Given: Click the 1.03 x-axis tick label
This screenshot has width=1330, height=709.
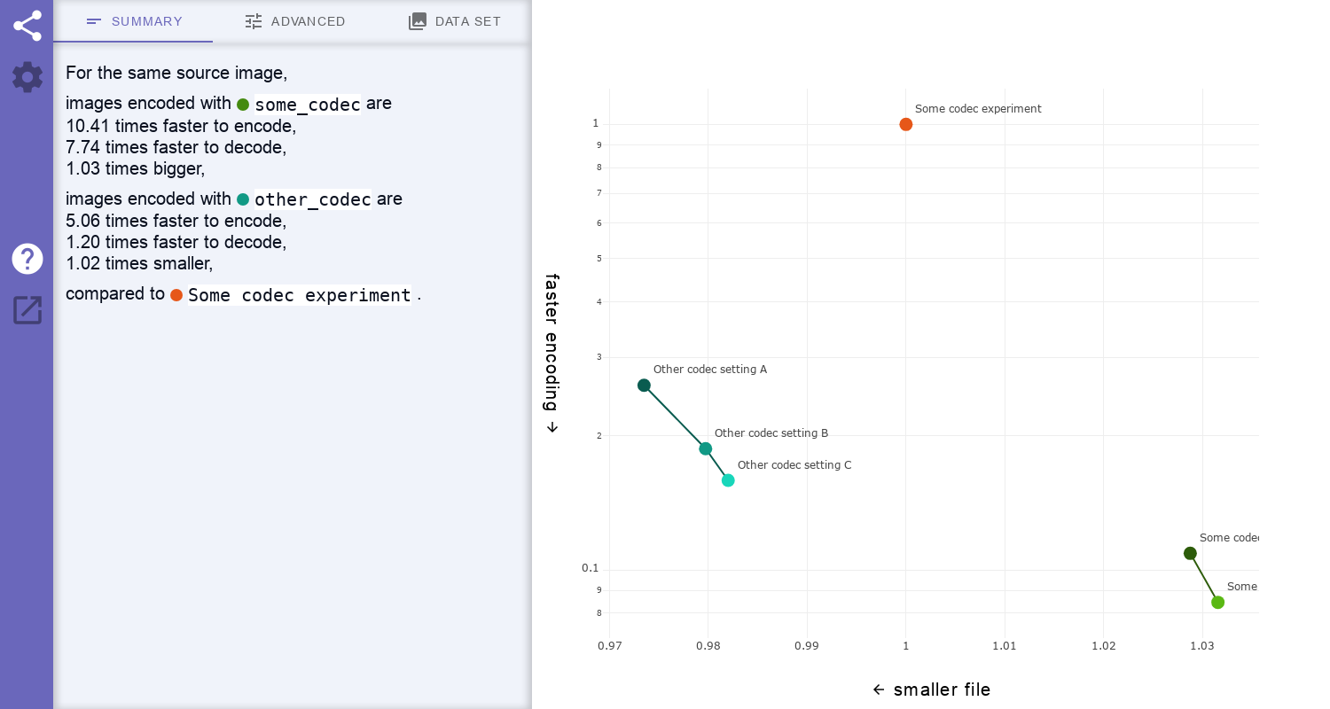Looking at the screenshot, I should 1202,646.
